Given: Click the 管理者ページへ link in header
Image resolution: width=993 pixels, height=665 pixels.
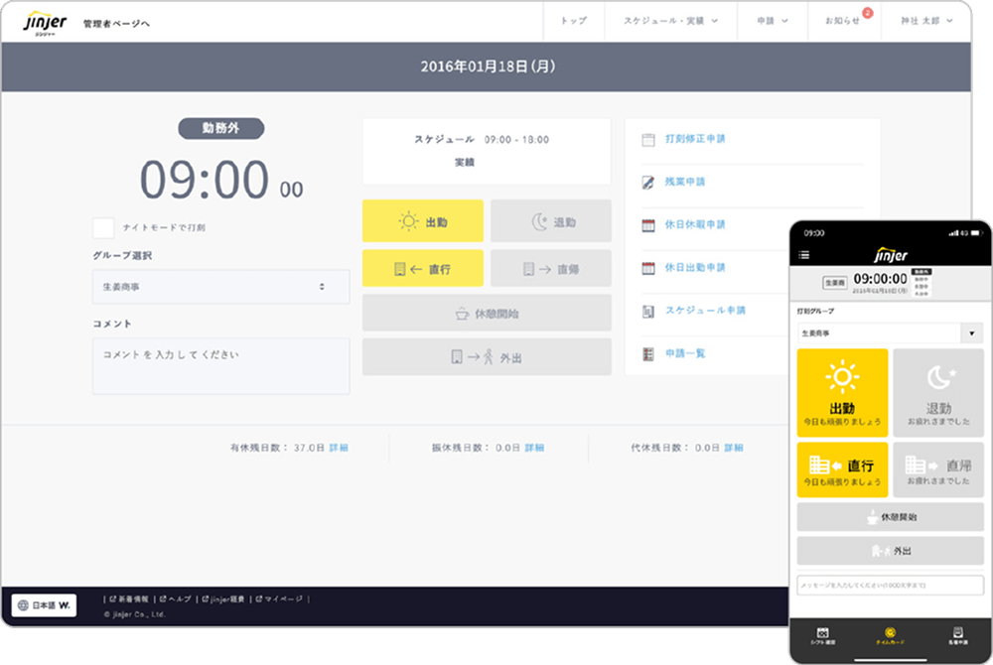Looking at the screenshot, I should [x=116, y=22].
